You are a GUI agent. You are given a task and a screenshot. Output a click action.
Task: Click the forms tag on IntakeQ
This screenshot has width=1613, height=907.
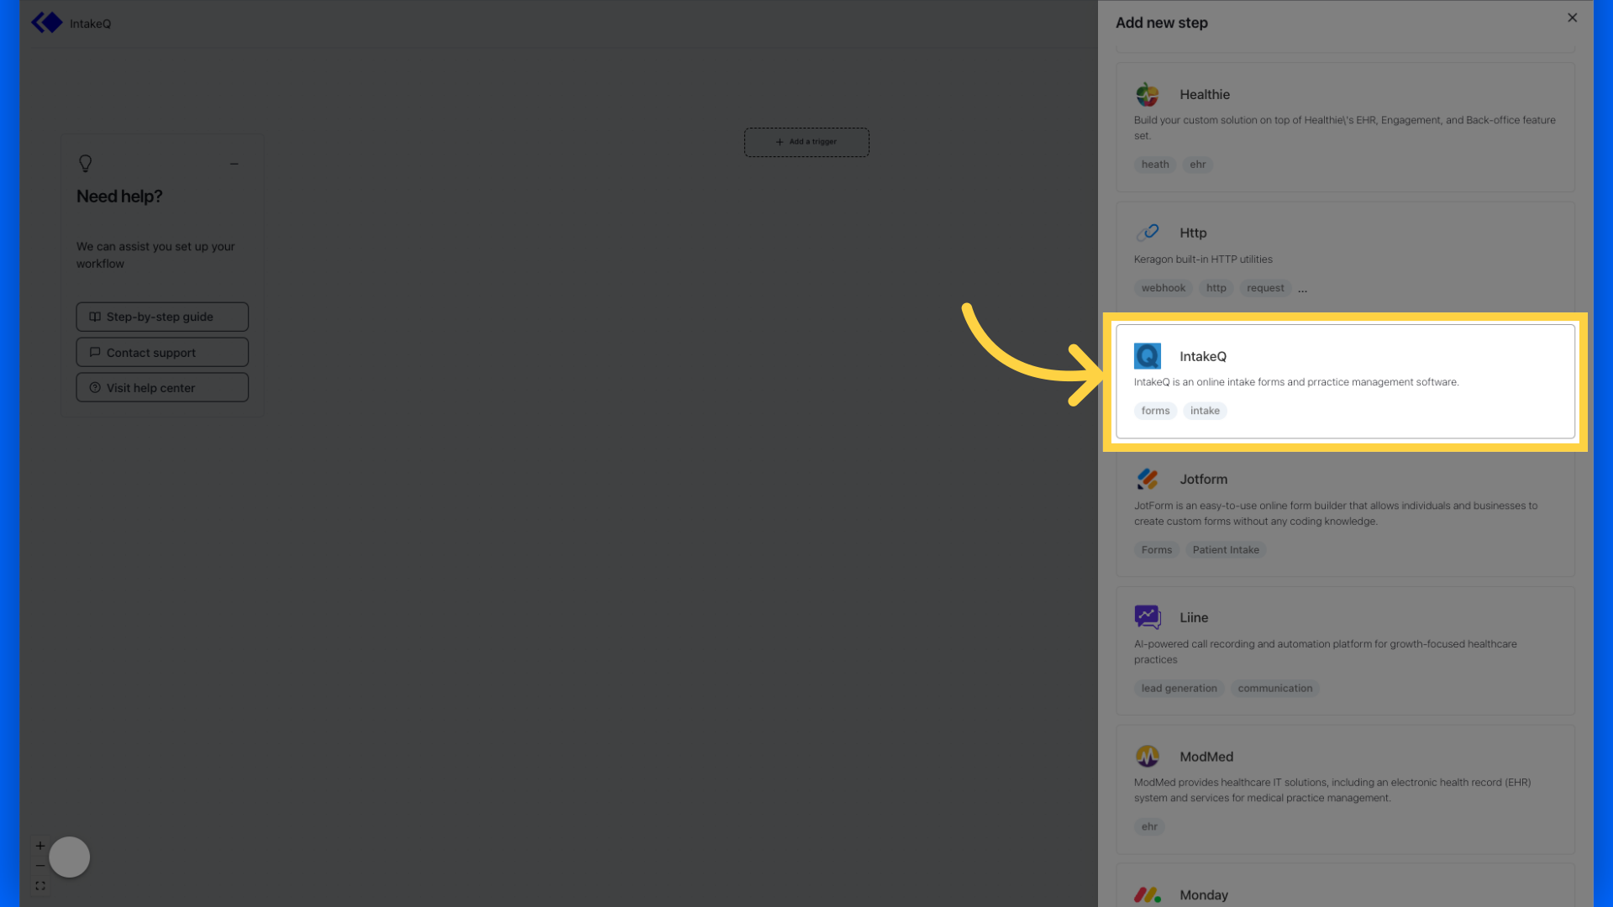click(x=1155, y=411)
